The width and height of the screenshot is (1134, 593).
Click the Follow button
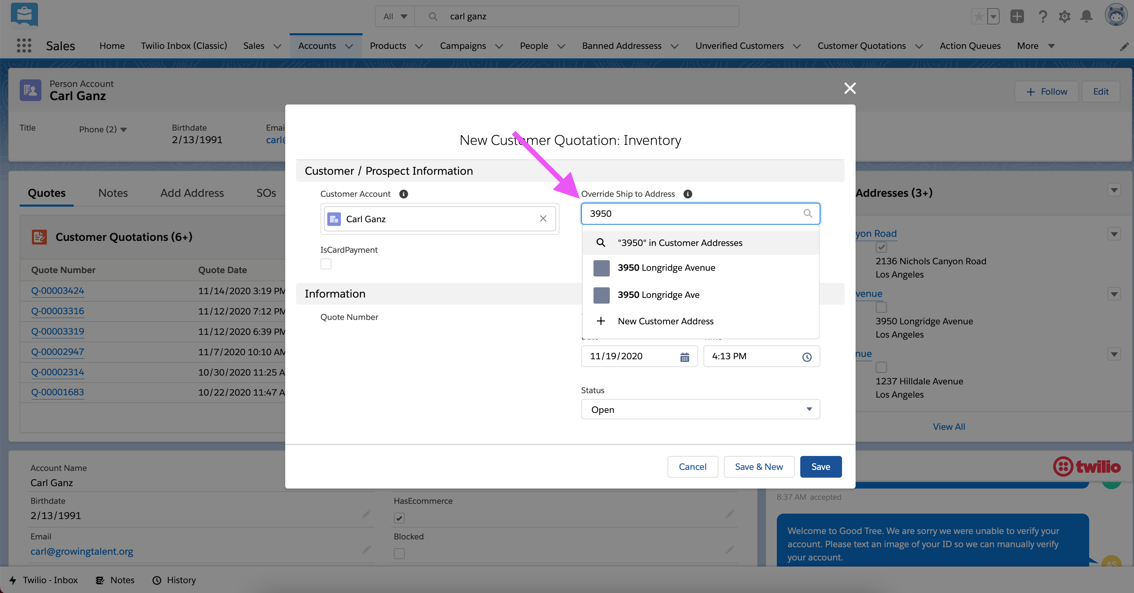point(1046,92)
